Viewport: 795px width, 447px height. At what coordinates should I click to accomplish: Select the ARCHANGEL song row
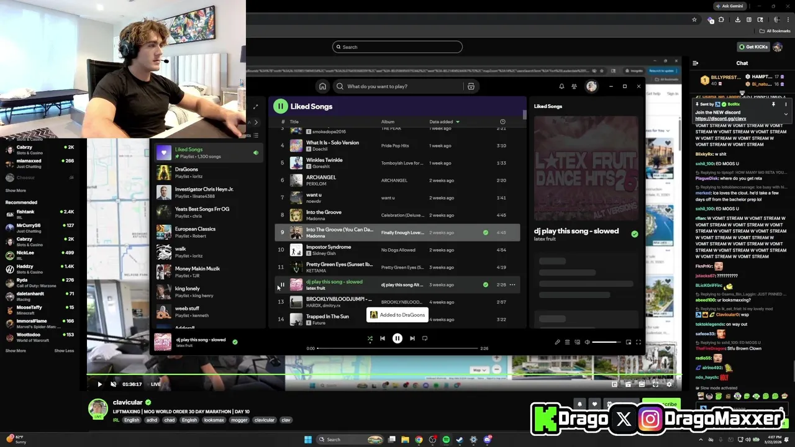[397, 180]
